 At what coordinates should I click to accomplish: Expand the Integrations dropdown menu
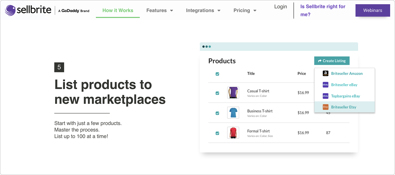(203, 10)
